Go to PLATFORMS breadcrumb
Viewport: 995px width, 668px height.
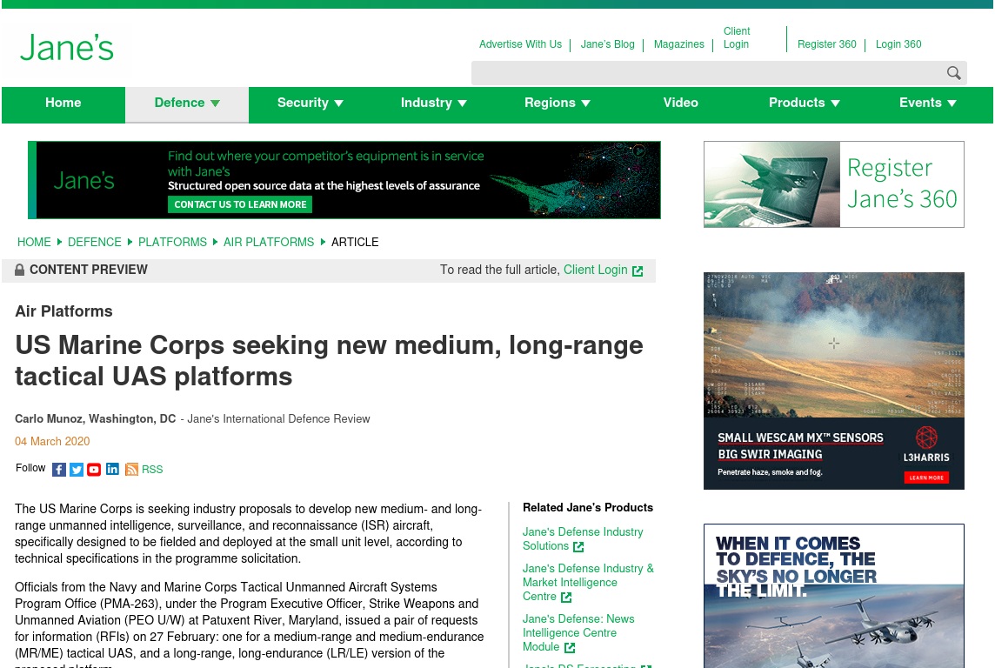point(172,243)
